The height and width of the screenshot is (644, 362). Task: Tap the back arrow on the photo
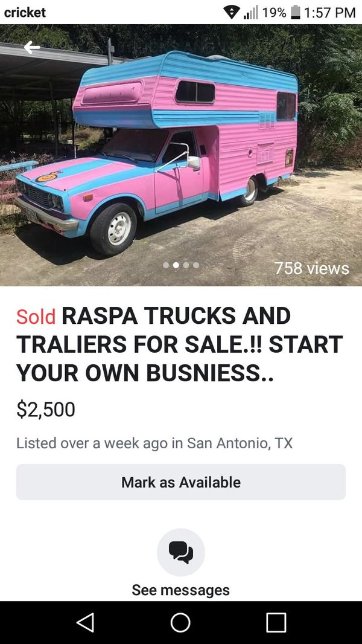pos(33,47)
